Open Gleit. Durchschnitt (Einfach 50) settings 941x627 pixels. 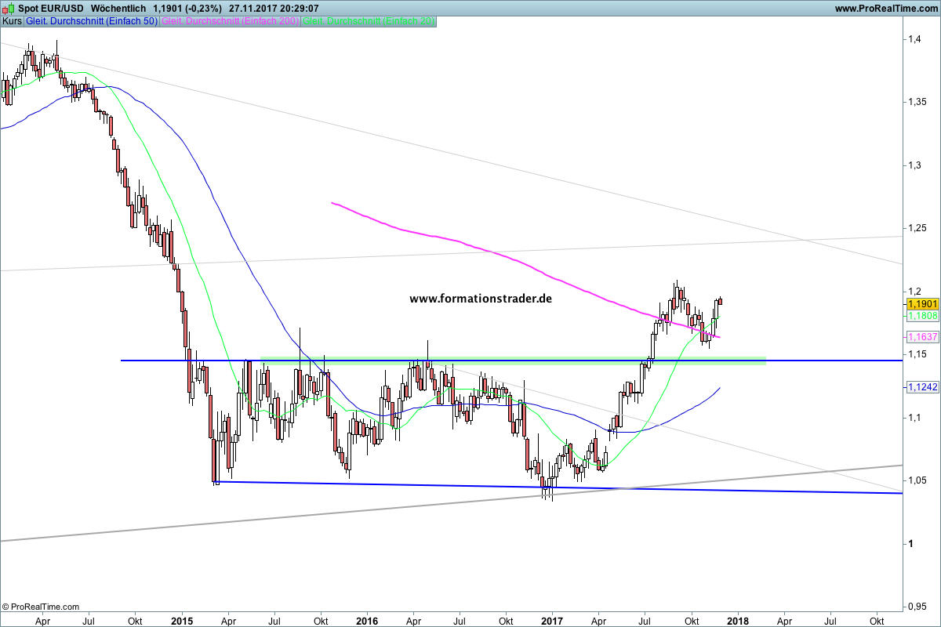pyautogui.click(x=91, y=21)
